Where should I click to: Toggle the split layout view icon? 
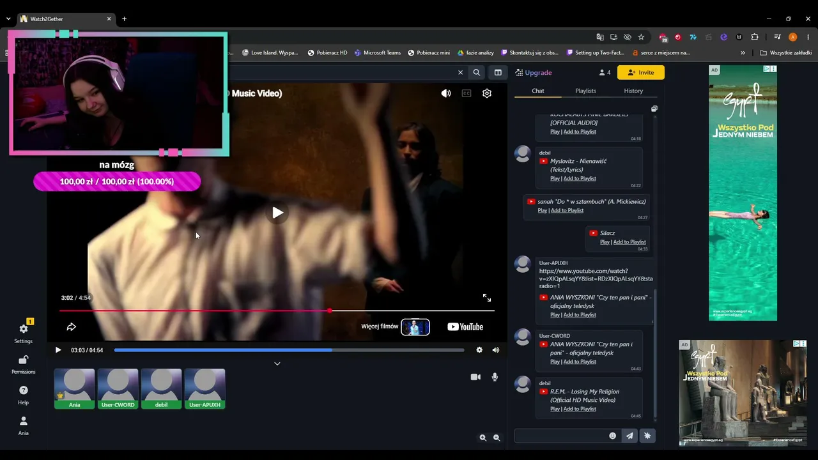coord(498,73)
